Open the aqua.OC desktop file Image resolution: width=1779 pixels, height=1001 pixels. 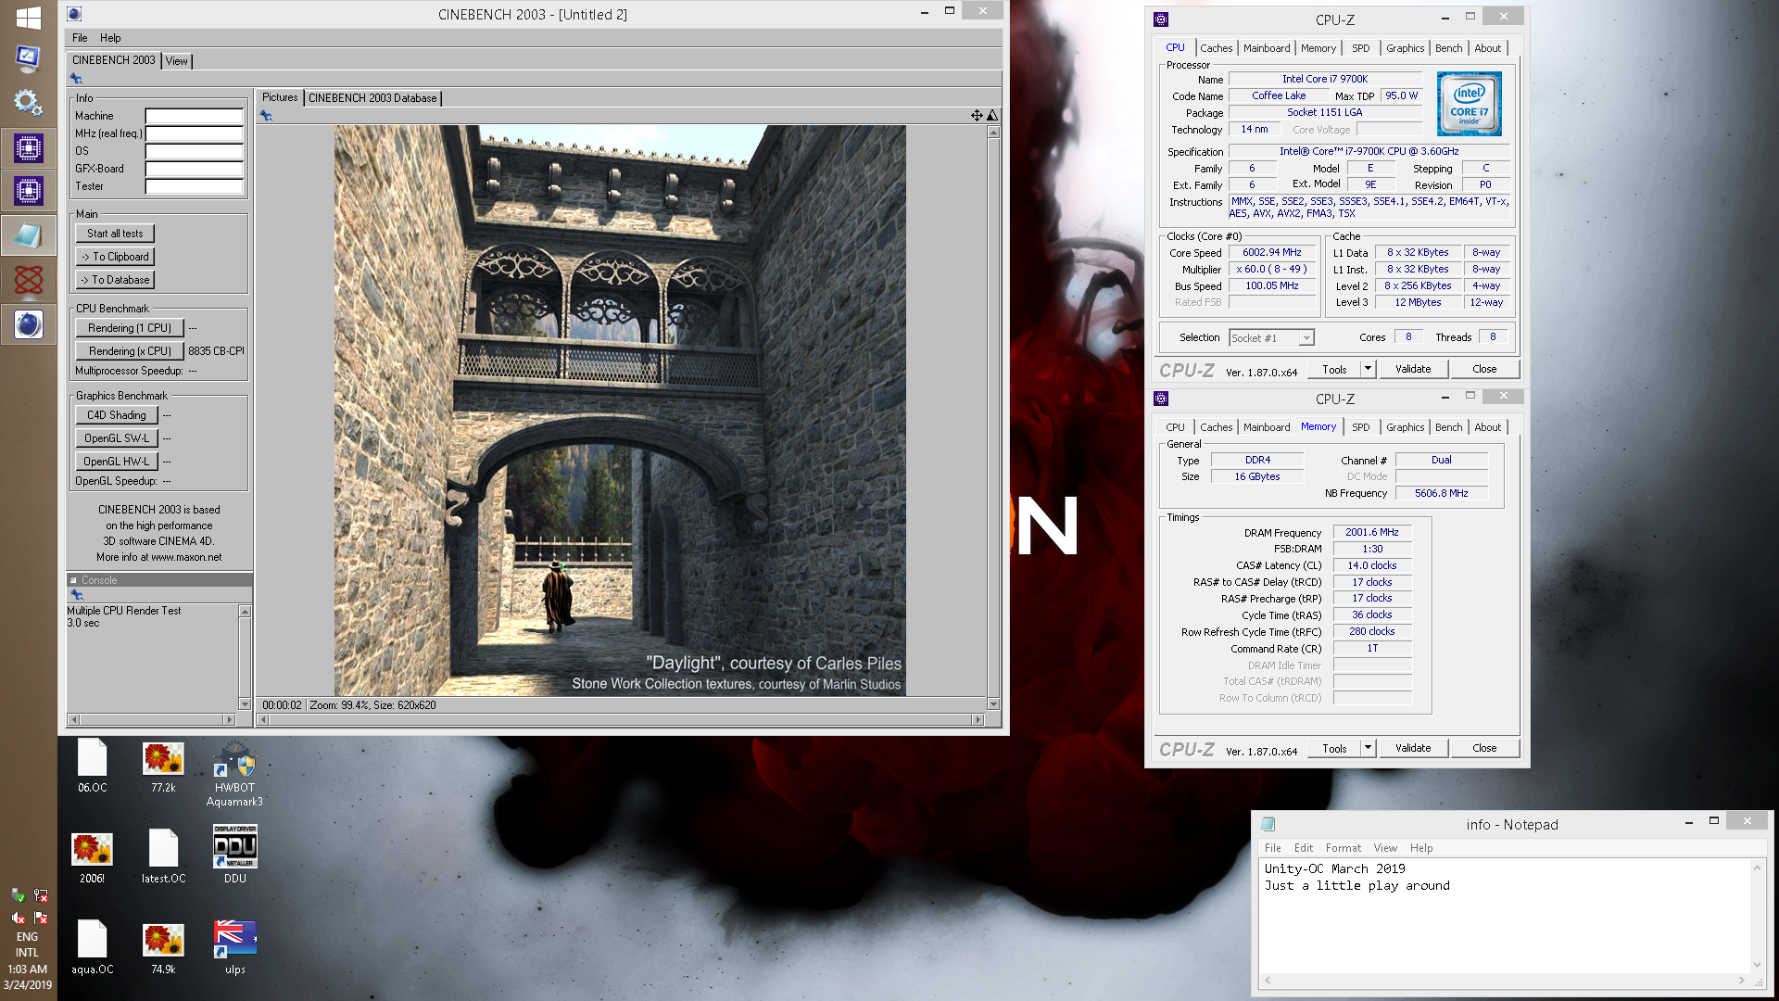pyautogui.click(x=93, y=947)
